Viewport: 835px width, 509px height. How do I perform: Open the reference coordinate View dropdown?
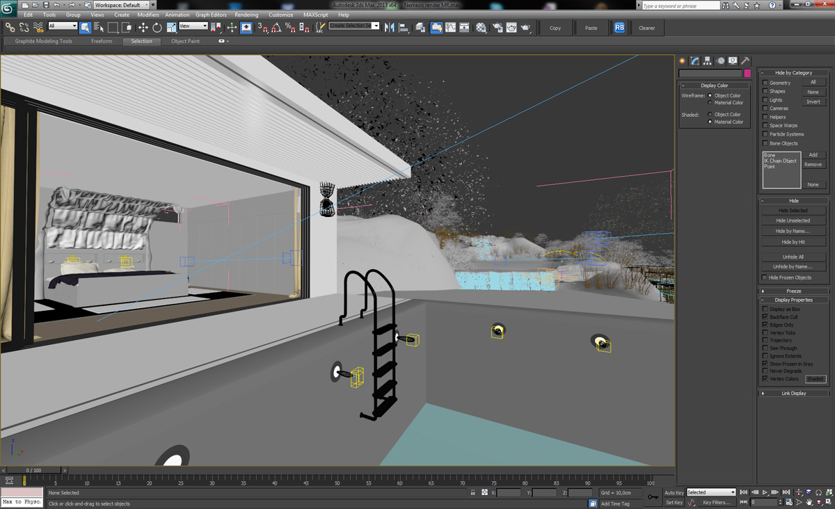193,26
